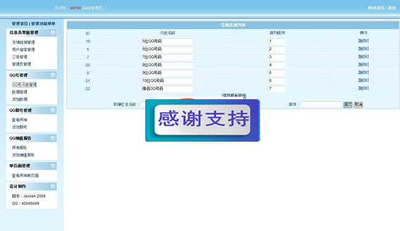Click the 感谢支持 popup banner

(x=202, y=120)
